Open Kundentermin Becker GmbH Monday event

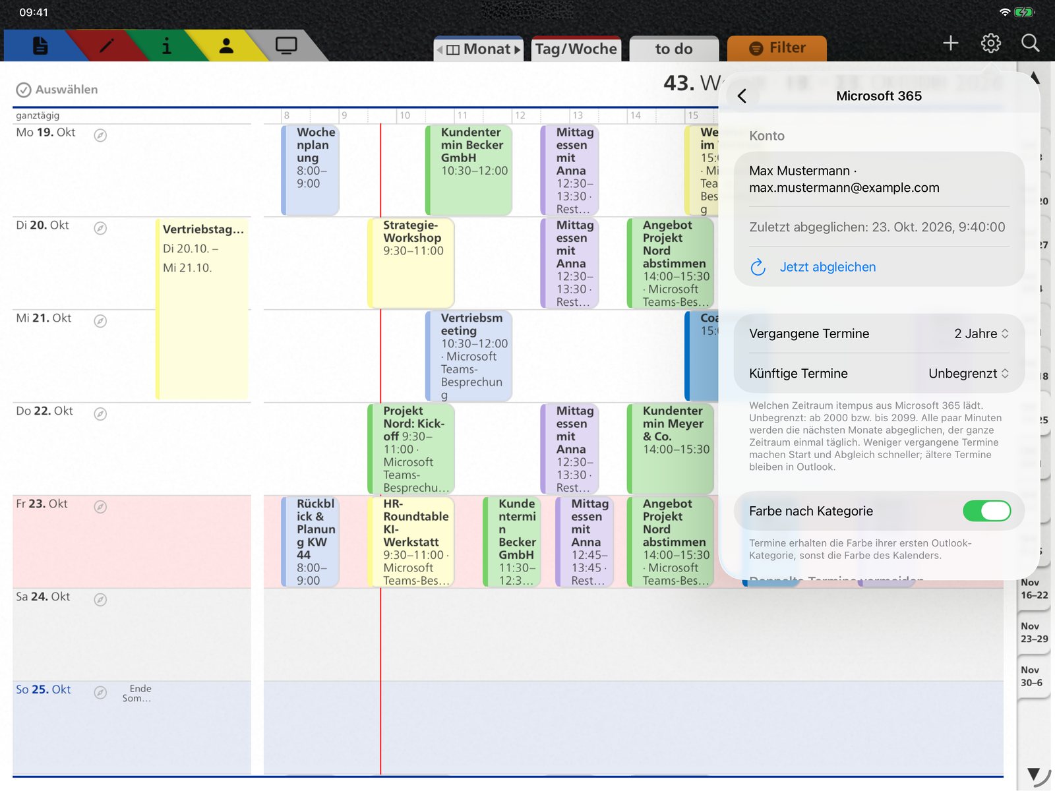pos(469,170)
